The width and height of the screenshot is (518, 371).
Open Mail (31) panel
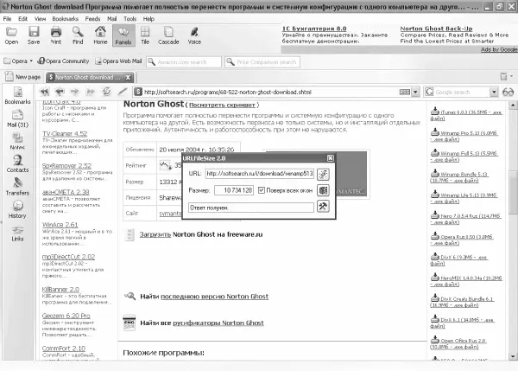point(17,118)
